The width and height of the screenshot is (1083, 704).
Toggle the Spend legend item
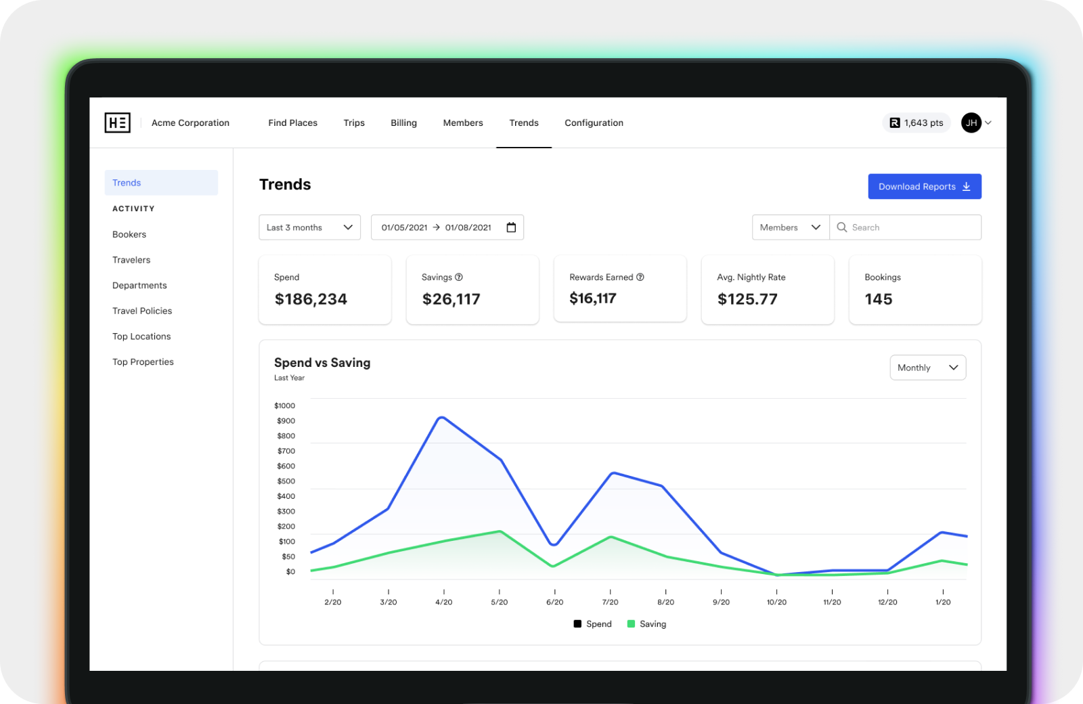click(x=592, y=624)
